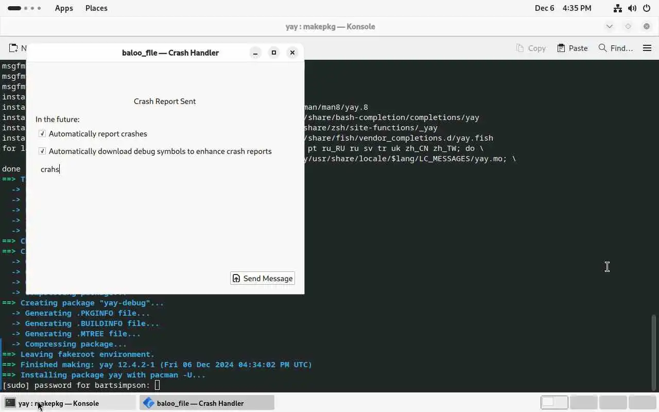This screenshot has height=412, width=659.
Task: Click the 'Crash Report Sent' label
Action: pyautogui.click(x=165, y=101)
